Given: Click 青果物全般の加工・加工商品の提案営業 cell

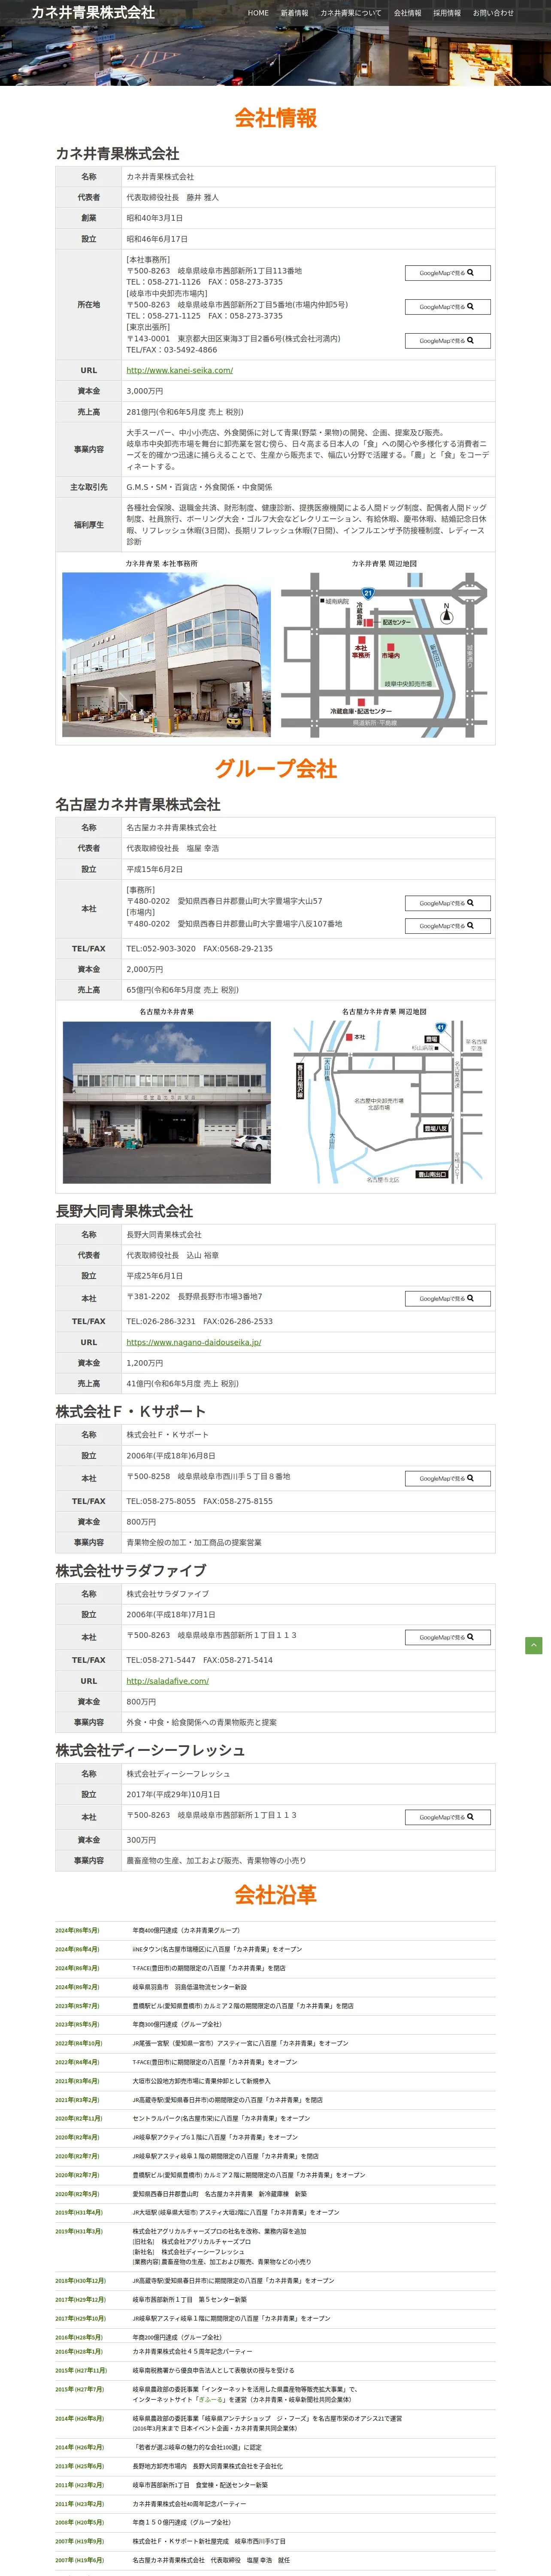Looking at the screenshot, I should [x=308, y=1543].
